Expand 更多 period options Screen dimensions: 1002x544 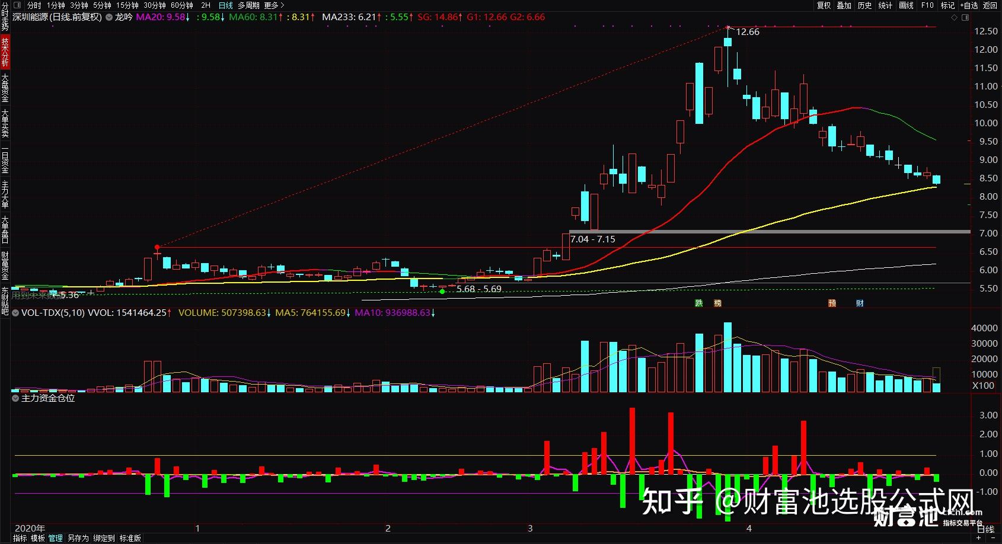(274, 5)
